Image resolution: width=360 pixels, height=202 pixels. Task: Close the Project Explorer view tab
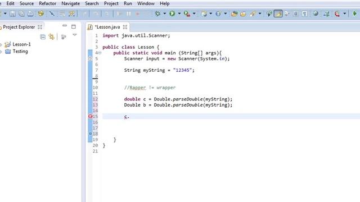(x=40, y=27)
